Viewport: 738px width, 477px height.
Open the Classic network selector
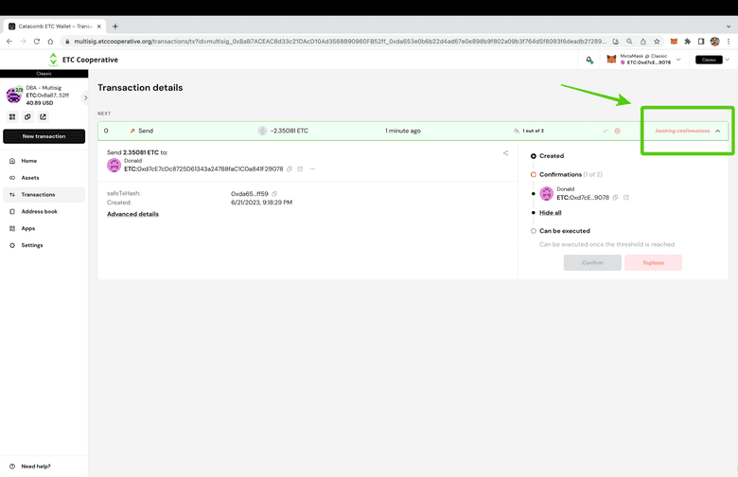[x=712, y=60]
